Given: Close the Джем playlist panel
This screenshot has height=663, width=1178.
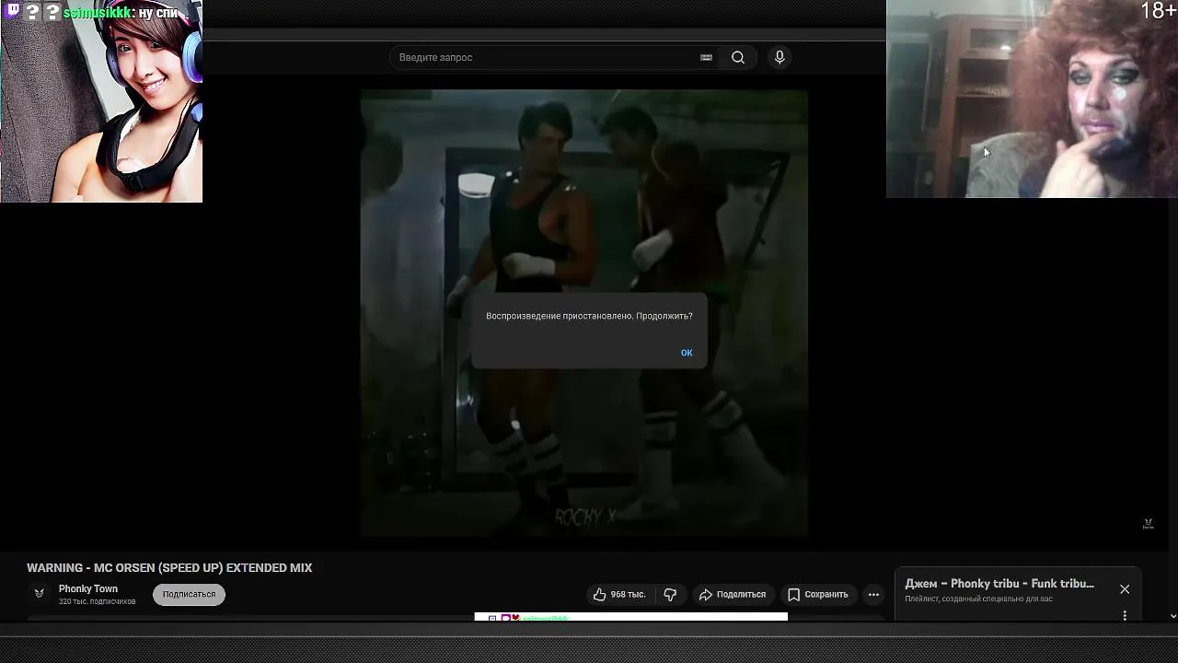Looking at the screenshot, I should coord(1125,589).
